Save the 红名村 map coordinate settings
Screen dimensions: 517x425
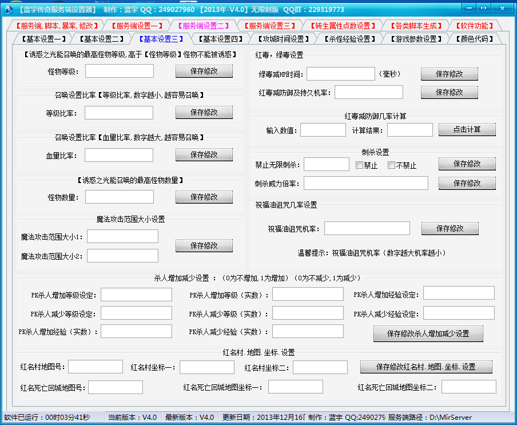[x=426, y=367]
